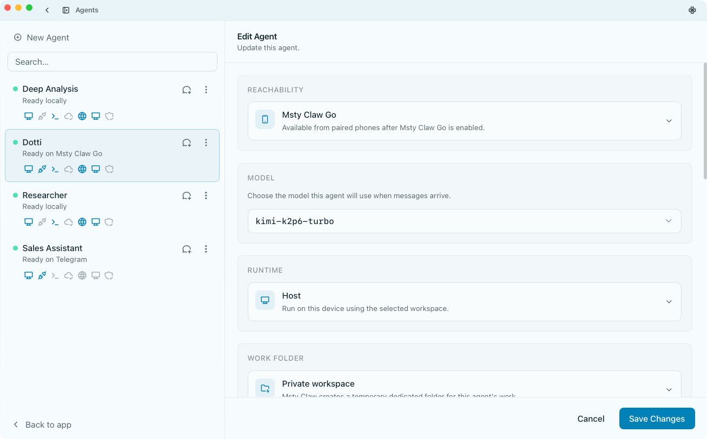Click the shield icon under Dotti
Image resolution: width=707 pixels, height=439 pixels.
pos(109,169)
